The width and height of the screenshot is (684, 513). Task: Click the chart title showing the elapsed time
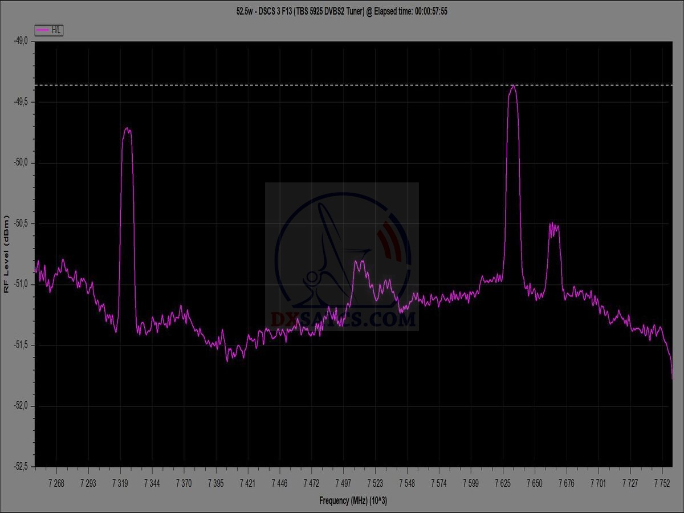click(342, 11)
